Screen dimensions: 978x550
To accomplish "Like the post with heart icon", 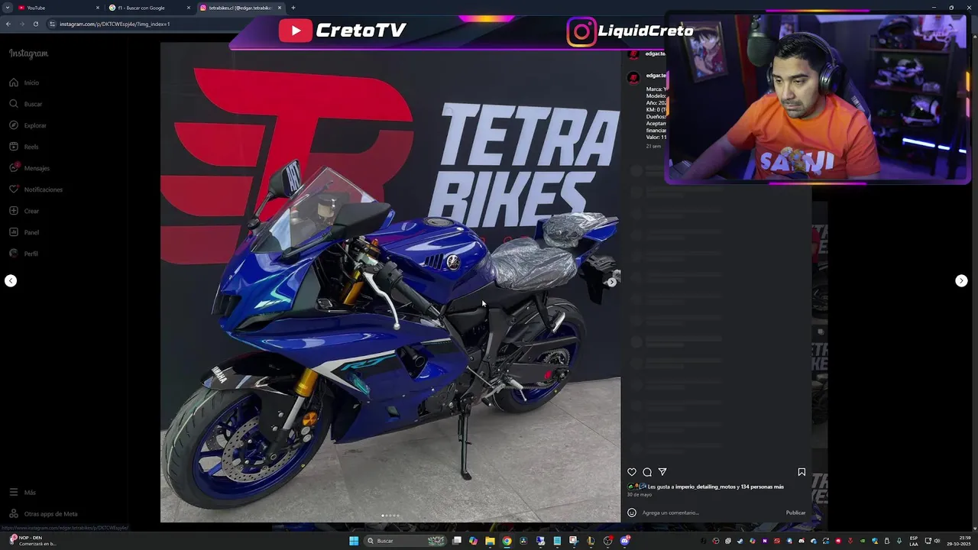I will (632, 472).
